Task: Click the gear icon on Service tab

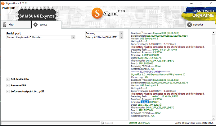Action: point(36,25)
